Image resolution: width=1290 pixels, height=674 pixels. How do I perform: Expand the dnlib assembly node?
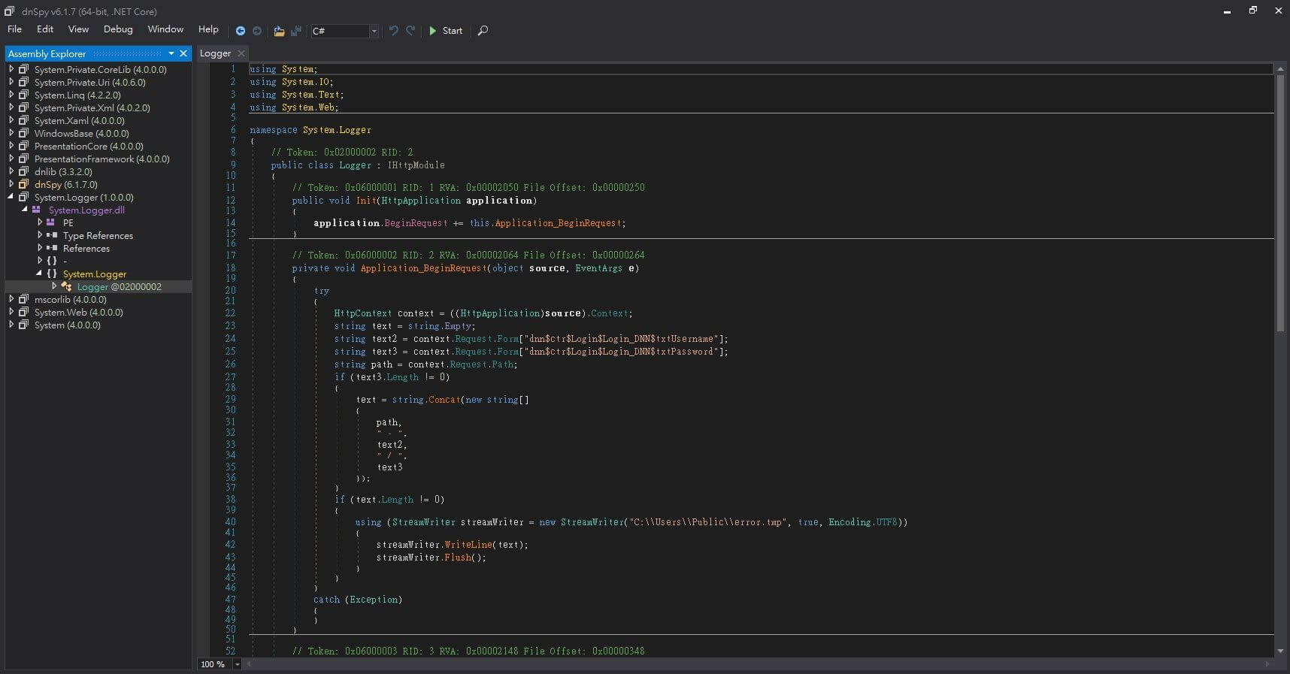(x=11, y=171)
